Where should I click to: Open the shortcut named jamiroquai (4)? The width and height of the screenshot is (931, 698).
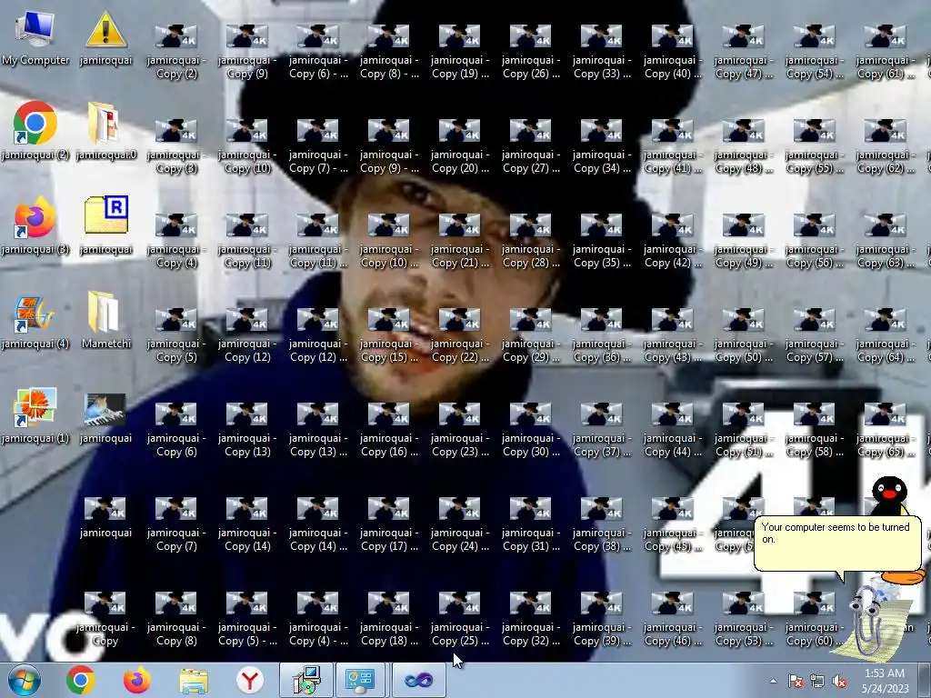(35, 321)
